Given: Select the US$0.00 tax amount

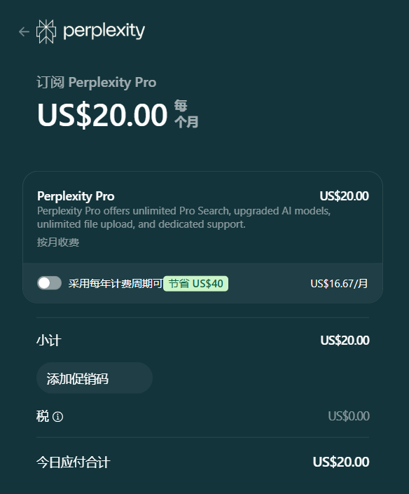Looking at the screenshot, I should 349,416.
